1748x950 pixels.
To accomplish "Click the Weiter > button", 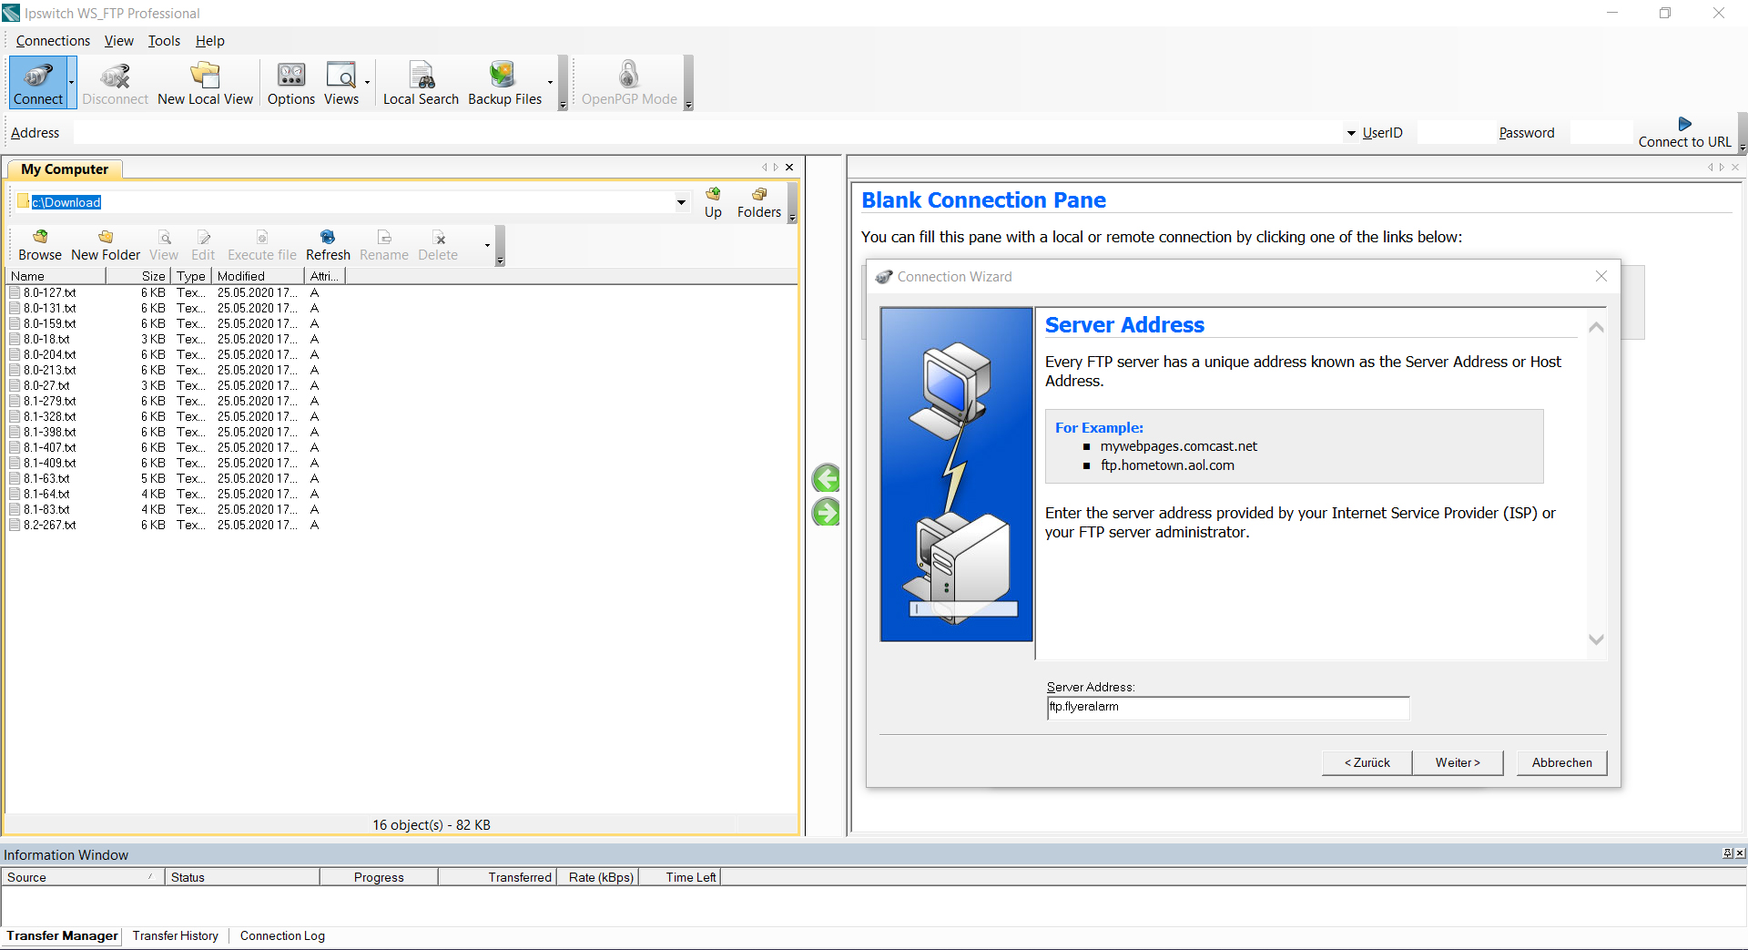I will [x=1457, y=762].
